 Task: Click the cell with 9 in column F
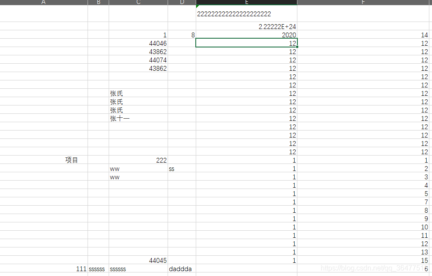point(363,218)
